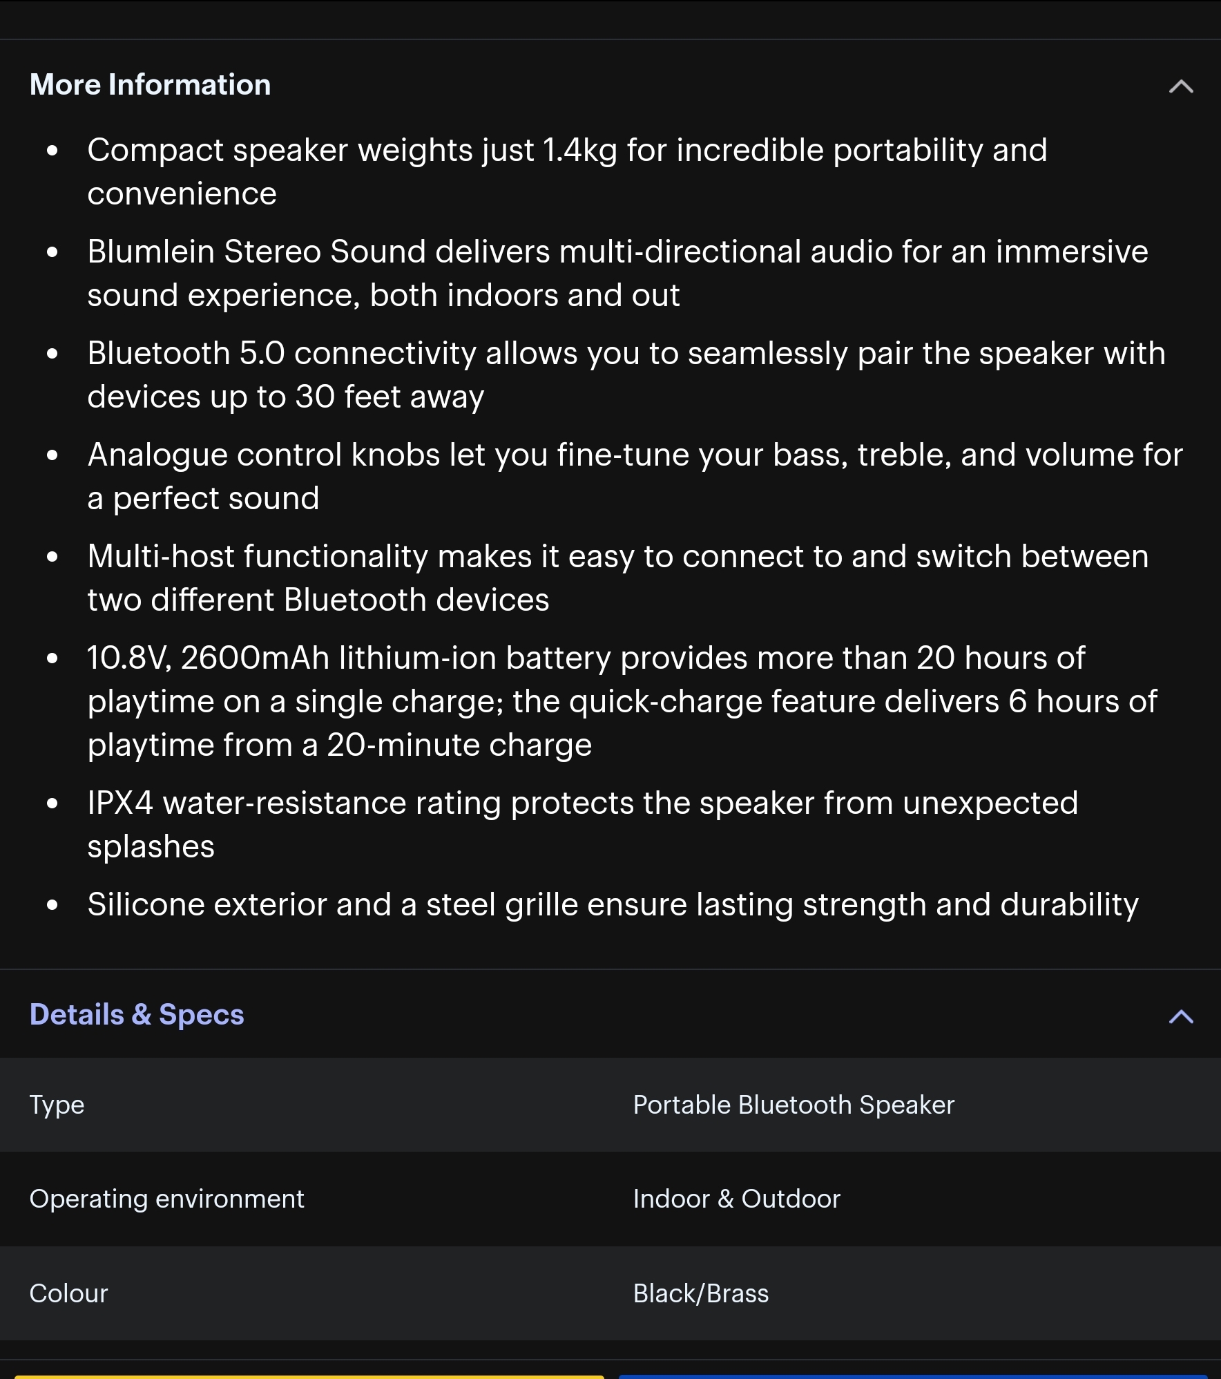
Task: Click the More Information heading
Action: [x=150, y=85]
